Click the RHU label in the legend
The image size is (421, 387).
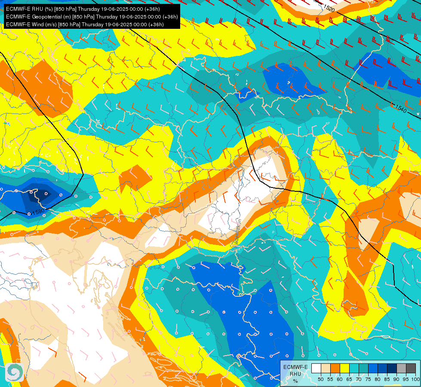pos(295,374)
